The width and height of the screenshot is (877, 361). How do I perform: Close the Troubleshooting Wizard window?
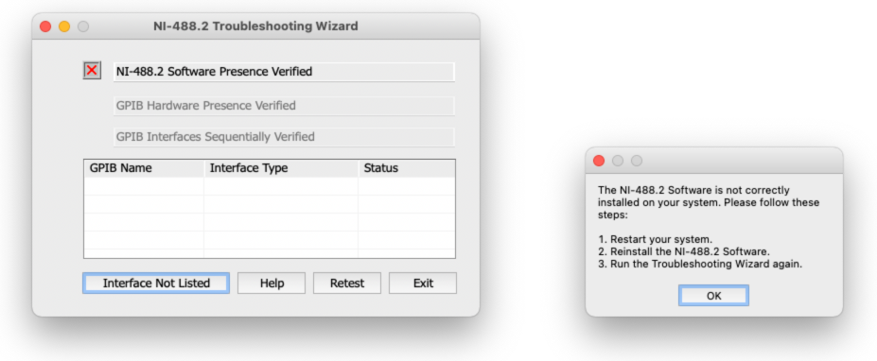pos(45,26)
